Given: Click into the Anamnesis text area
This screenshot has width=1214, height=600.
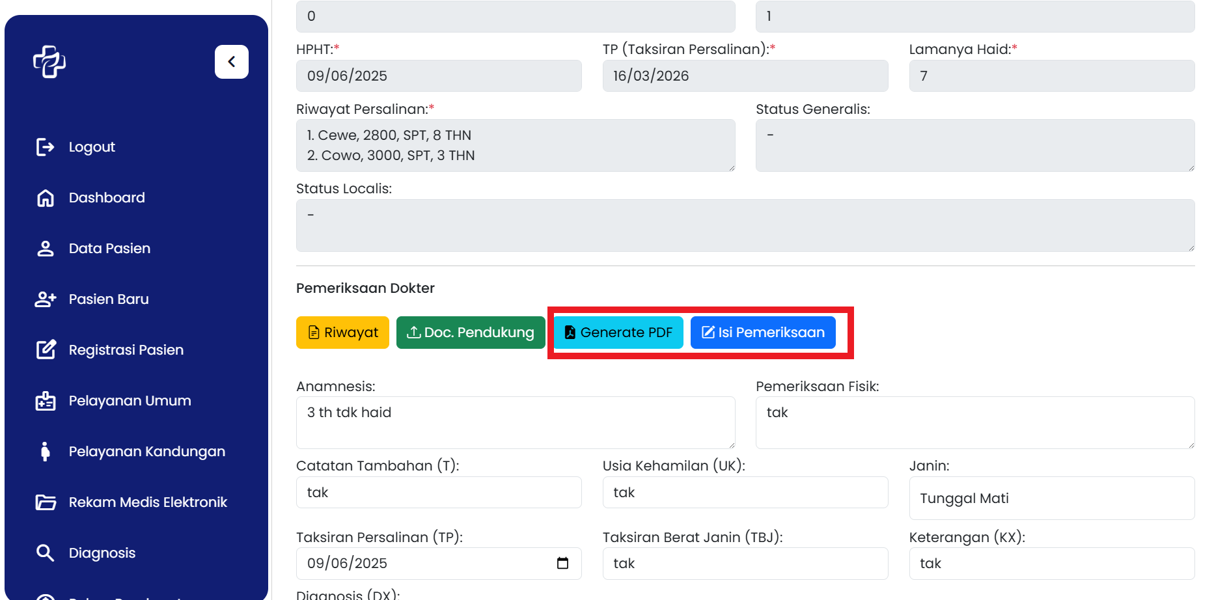Looking at the screenshot, I should pyautogui.click(x=515, y=423).
